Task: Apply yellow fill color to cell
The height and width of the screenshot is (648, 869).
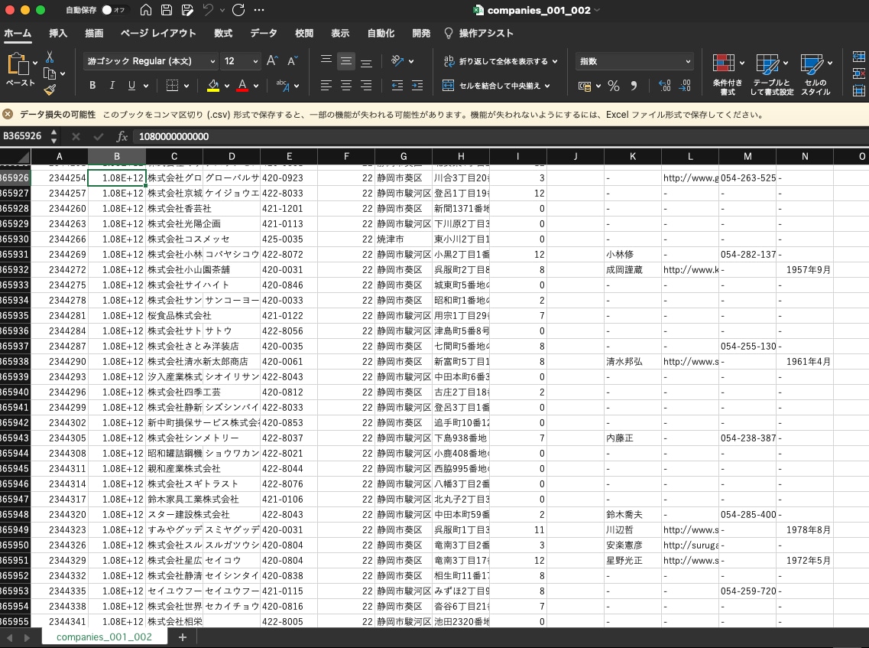Action: [213, 86]
